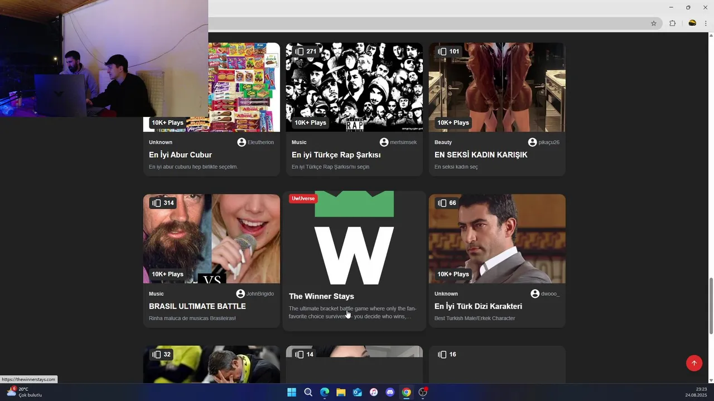This screenshot has height=401, width=714.
Task: Click the mertsimsek username
Action: coord(403,142)
